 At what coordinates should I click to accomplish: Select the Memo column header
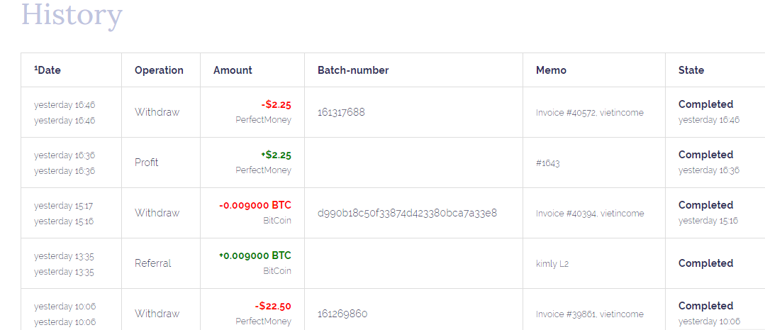tap(551, 70)
